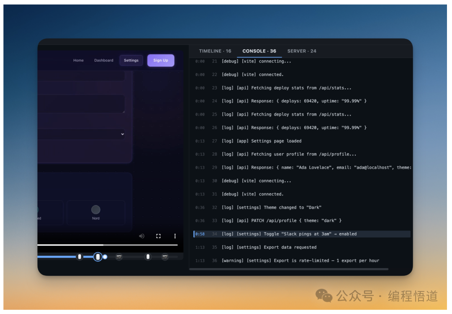Viewport: 452px width, 314px height.
Task: Select log line 24 deploys response
Action: 302,101
